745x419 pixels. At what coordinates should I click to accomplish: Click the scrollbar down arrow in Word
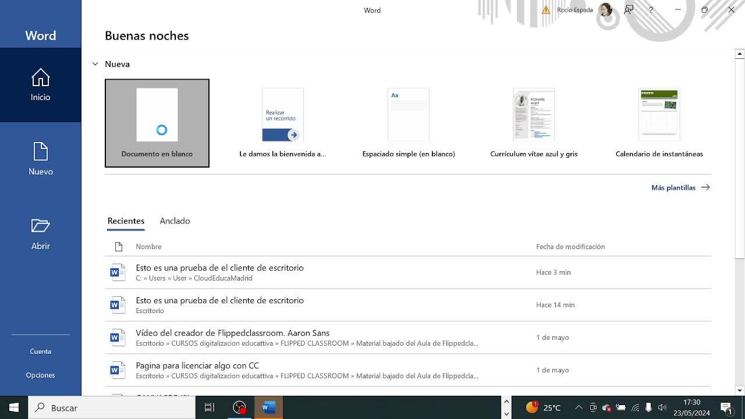pos(740,390)
